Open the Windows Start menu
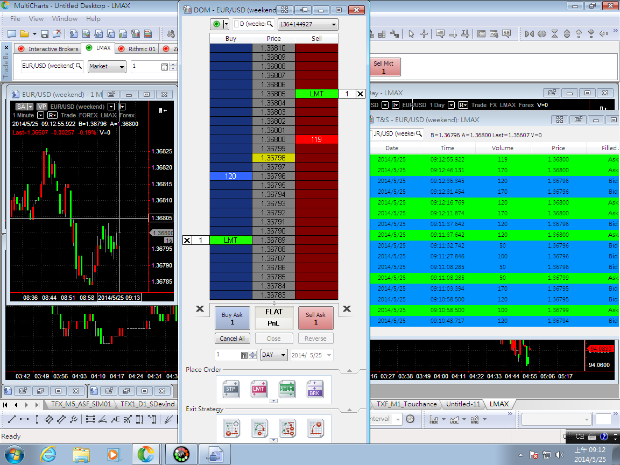 click(x=14, y=454)
